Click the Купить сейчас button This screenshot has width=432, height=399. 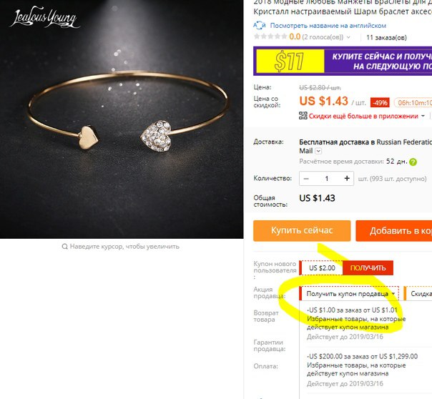point(302,231)
